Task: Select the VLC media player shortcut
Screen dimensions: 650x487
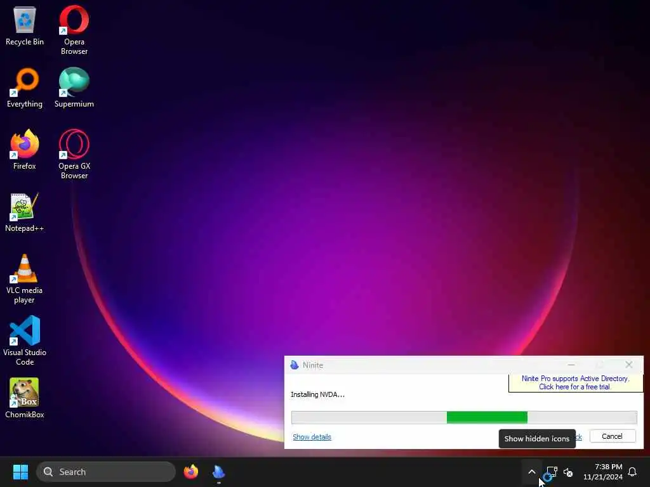Action: [25, 279]
